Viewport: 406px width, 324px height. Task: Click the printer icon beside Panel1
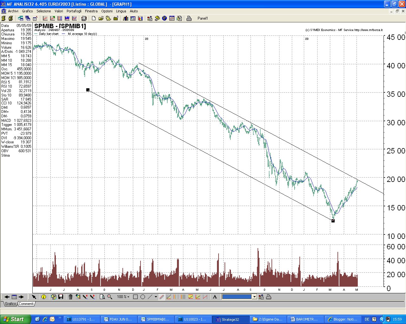pyautogui.click(x=189, y=18)
